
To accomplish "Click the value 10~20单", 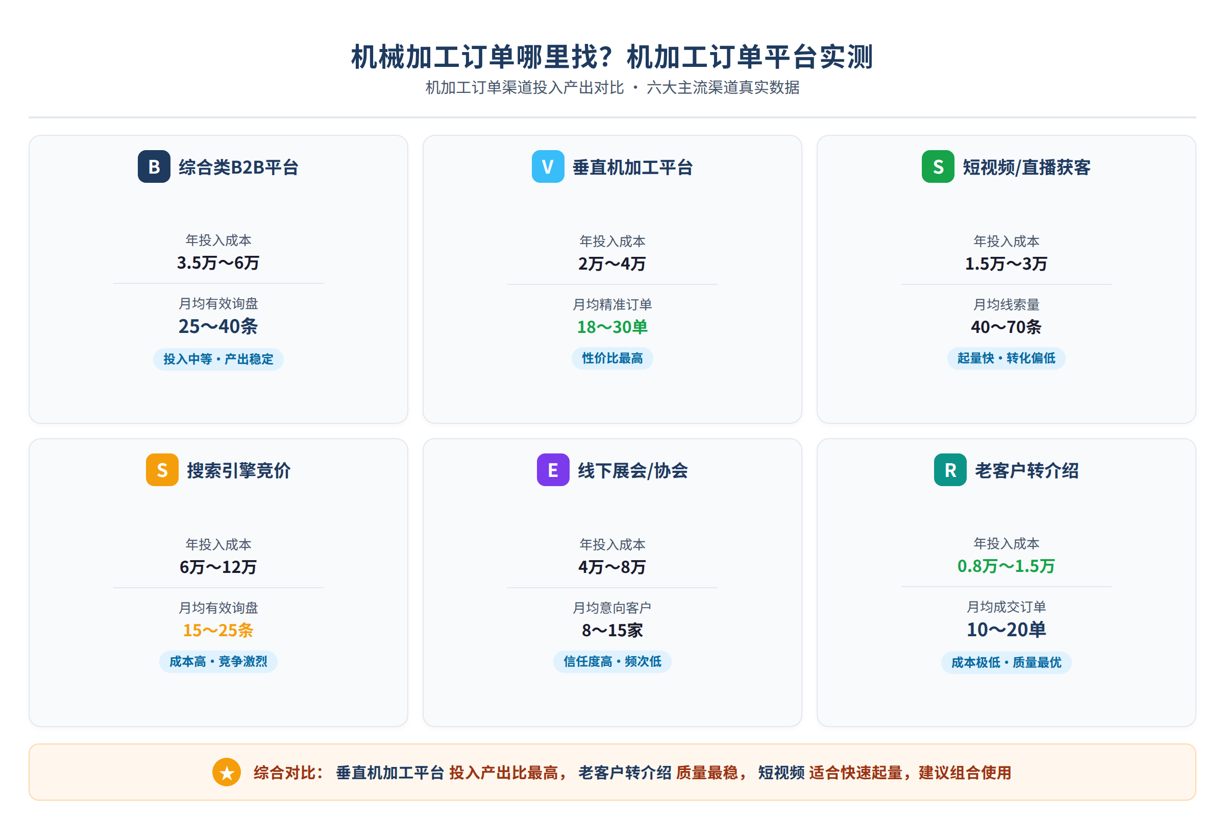I will point(1006,630).
